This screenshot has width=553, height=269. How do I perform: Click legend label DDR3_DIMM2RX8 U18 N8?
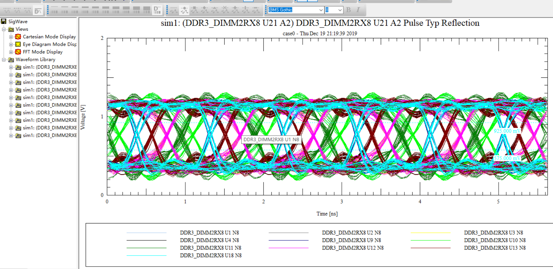tap(211, 256)
